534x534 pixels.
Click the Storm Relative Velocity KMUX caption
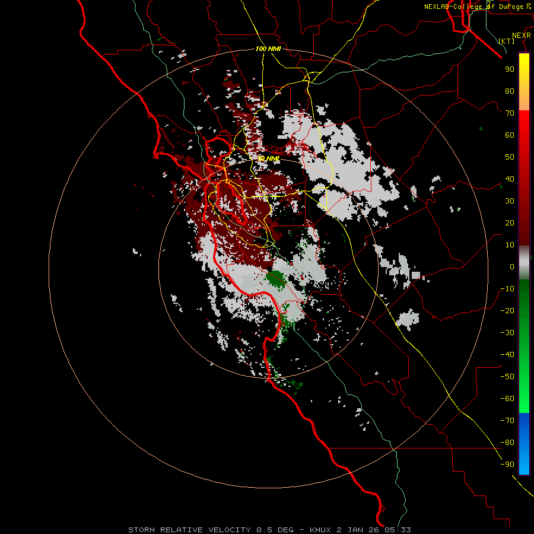(x=269, y=530)
